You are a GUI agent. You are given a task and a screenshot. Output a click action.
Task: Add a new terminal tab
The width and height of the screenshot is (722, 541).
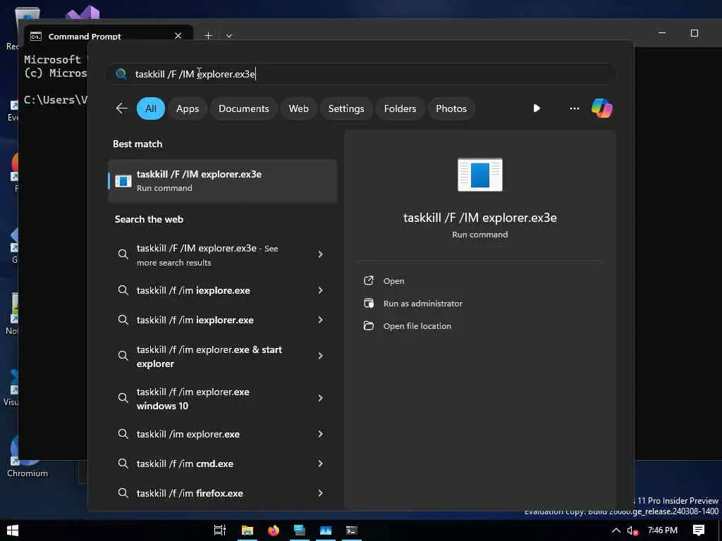(x=208, y=35)
